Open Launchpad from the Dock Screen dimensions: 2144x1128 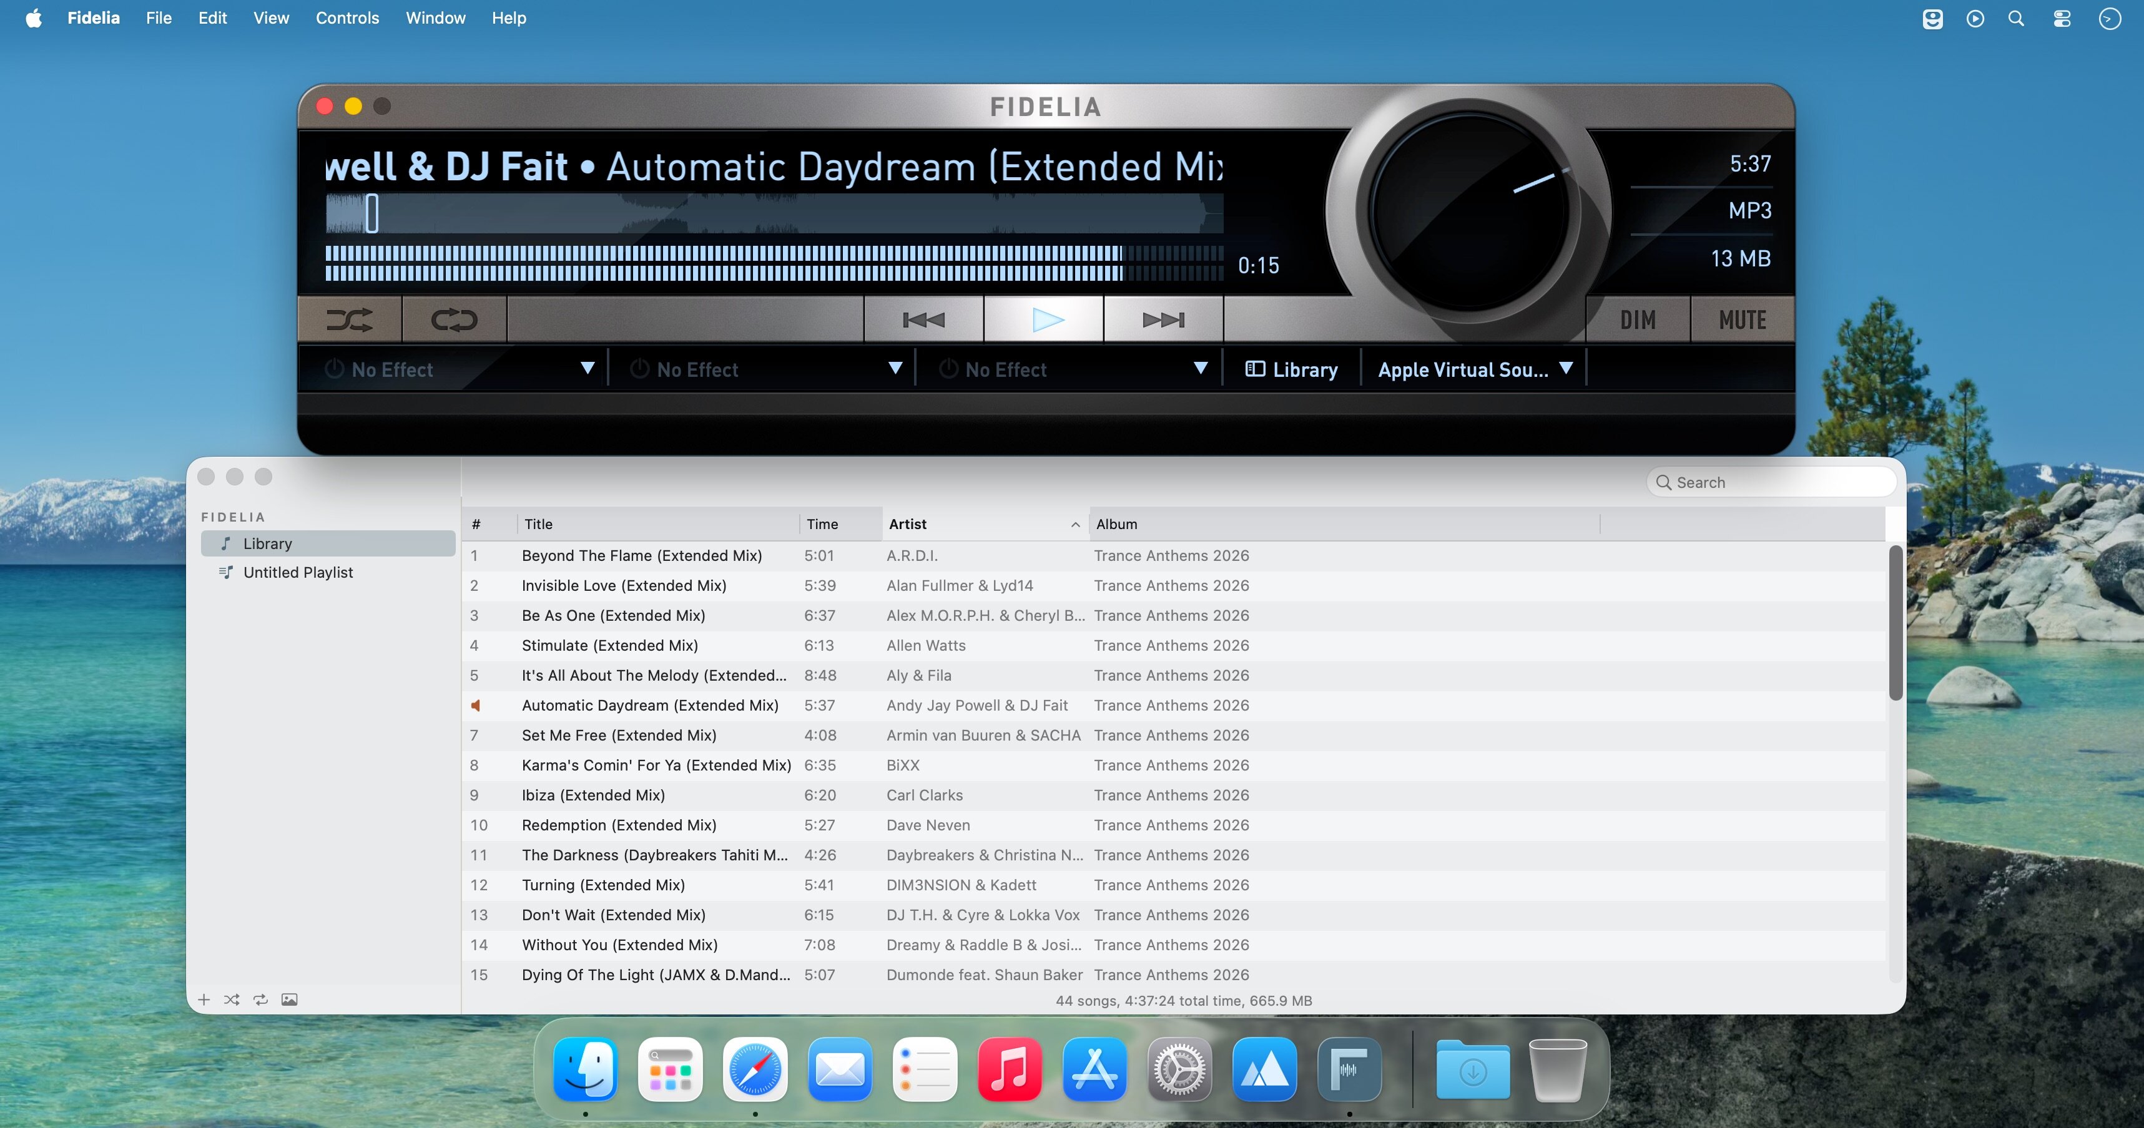pyautogui.click(x=671, y=1069)
